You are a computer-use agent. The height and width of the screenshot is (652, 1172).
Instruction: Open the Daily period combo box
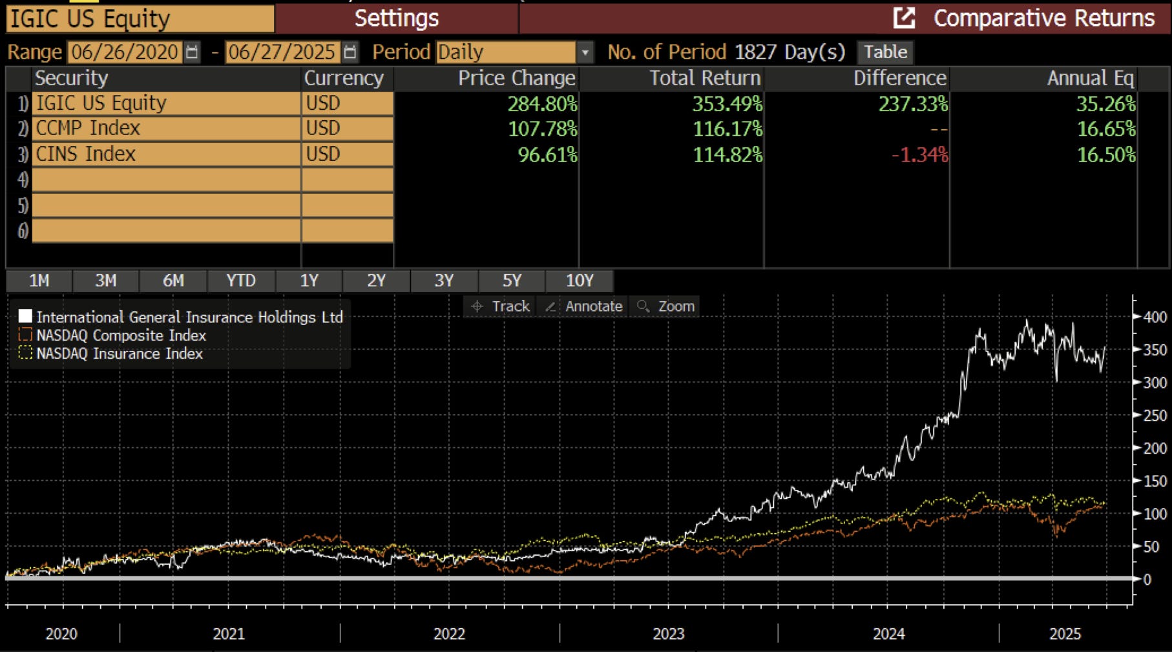click(507, 52)
